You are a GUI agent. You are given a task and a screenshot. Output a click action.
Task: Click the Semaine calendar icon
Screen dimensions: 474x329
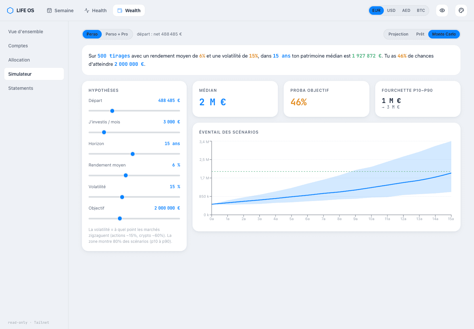[x=49, y=11]
